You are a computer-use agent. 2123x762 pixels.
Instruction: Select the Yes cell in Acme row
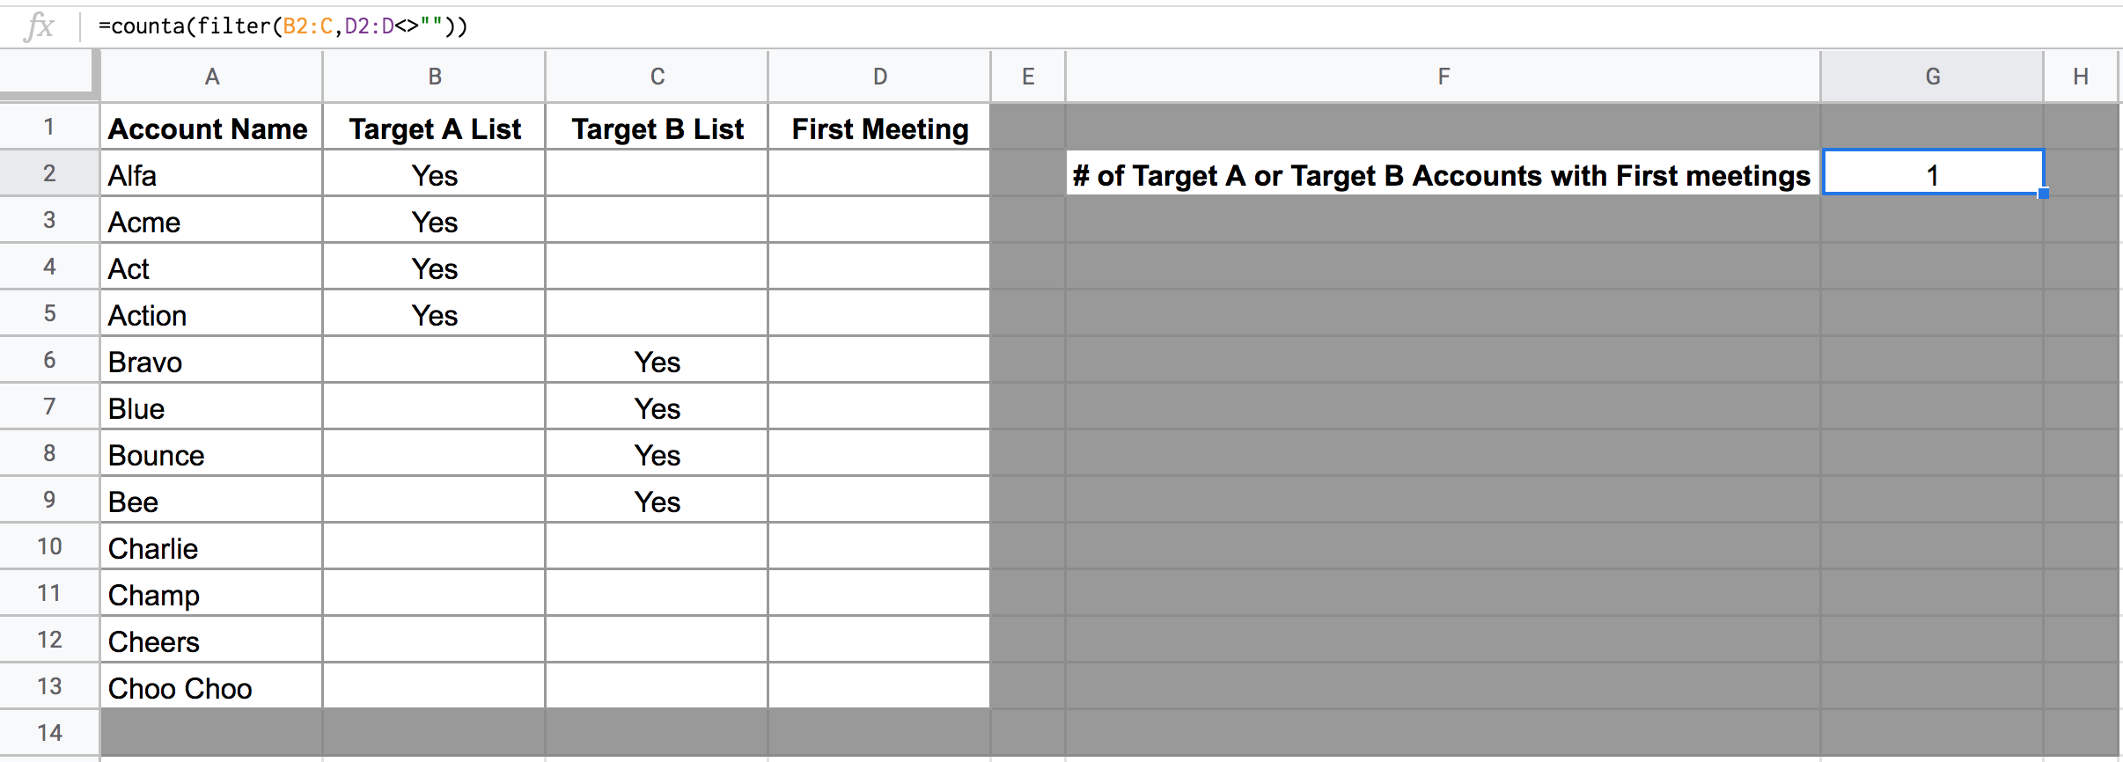(x=434, y=222)
